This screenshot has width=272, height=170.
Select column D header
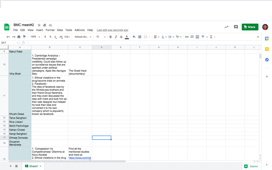pos(102,47)
